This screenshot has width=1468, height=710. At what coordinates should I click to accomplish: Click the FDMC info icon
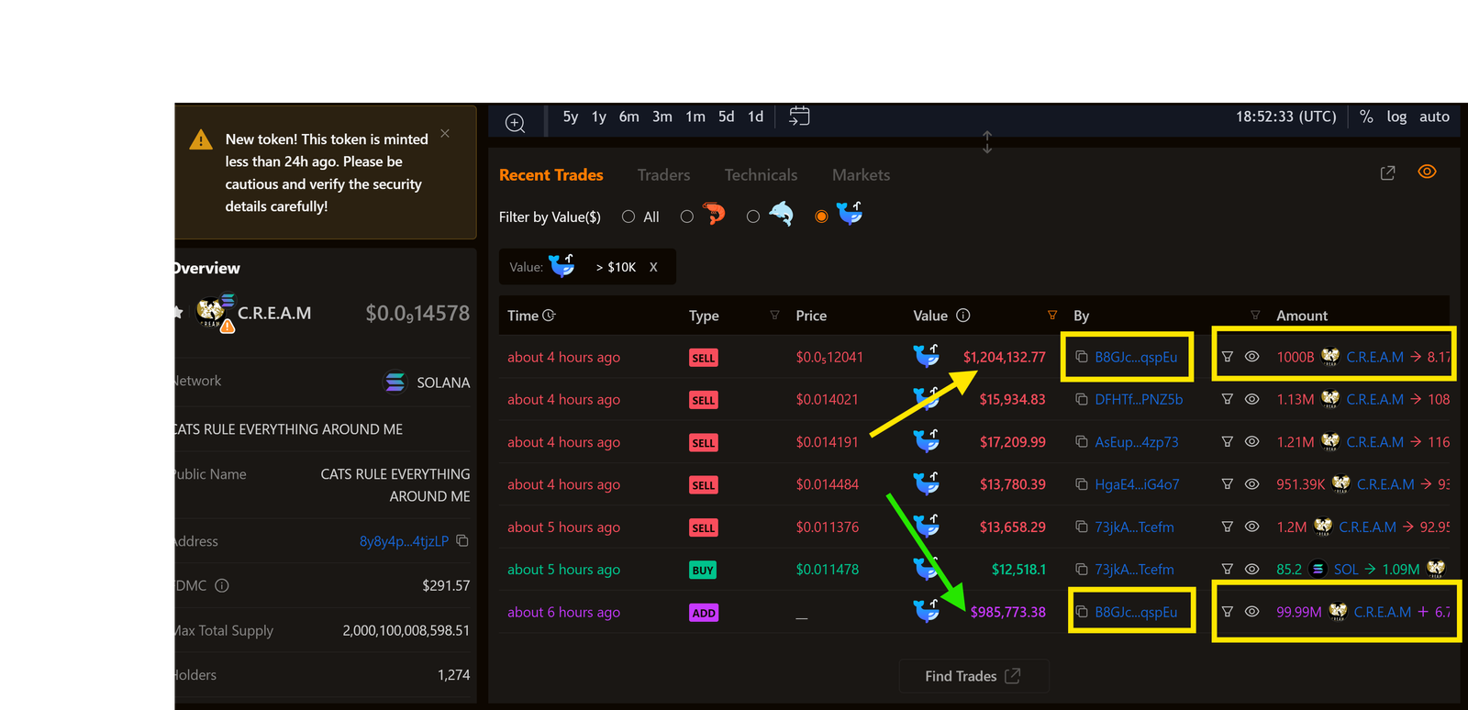(222, 586)
